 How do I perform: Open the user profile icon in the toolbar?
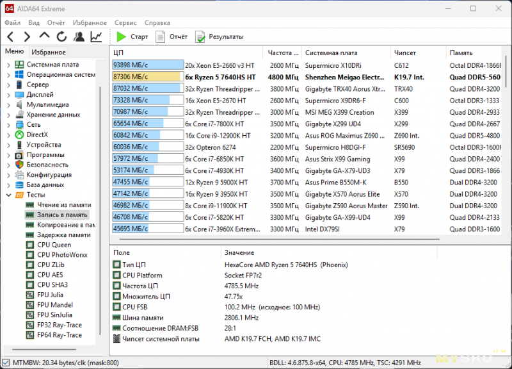(x=79, y=37)
